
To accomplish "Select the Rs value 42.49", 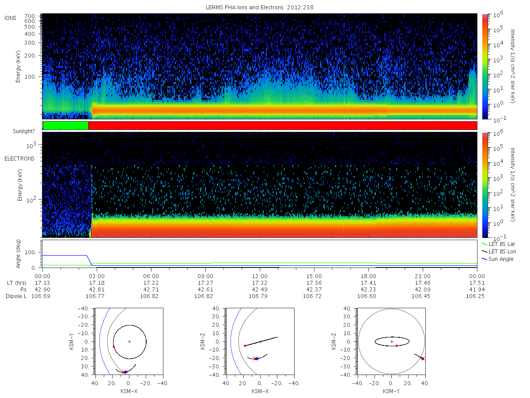I will point(260,289).
